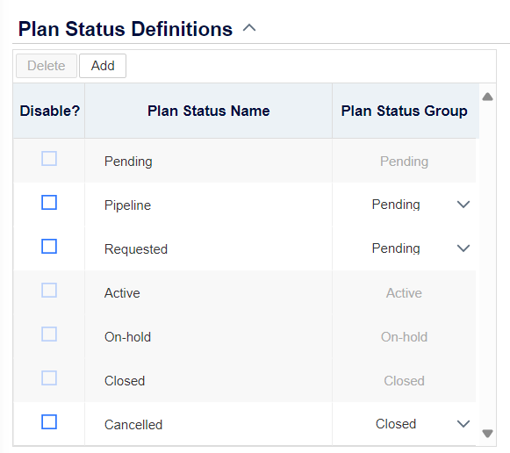Click the disabled Pending row checkbox
Image resolution: width=510 pixels, height=453 pixels.
click(x=49, y=158)
